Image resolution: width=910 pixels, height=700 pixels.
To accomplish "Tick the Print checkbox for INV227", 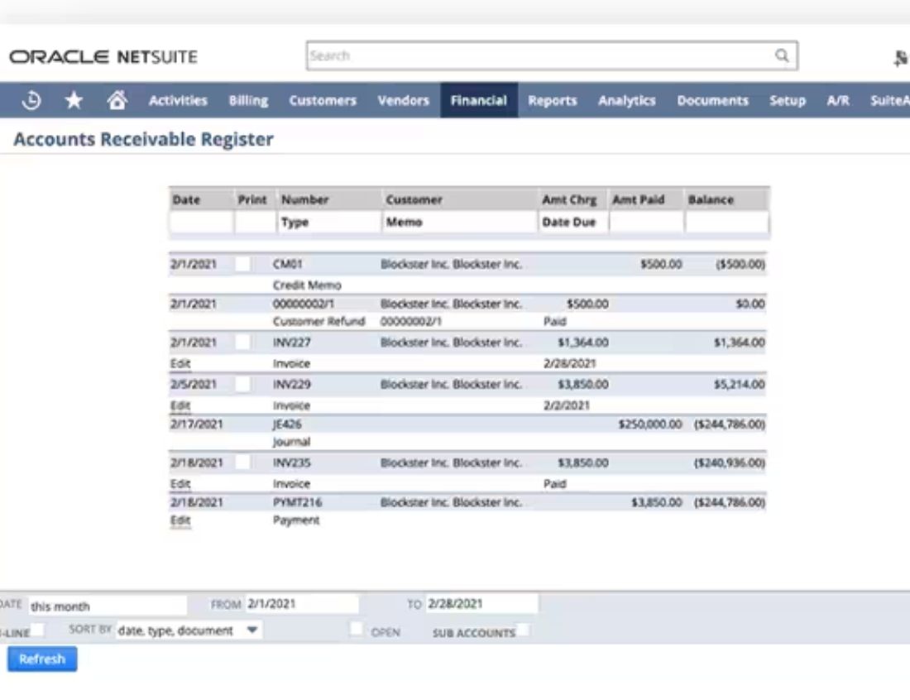I will tap(242, 342).
